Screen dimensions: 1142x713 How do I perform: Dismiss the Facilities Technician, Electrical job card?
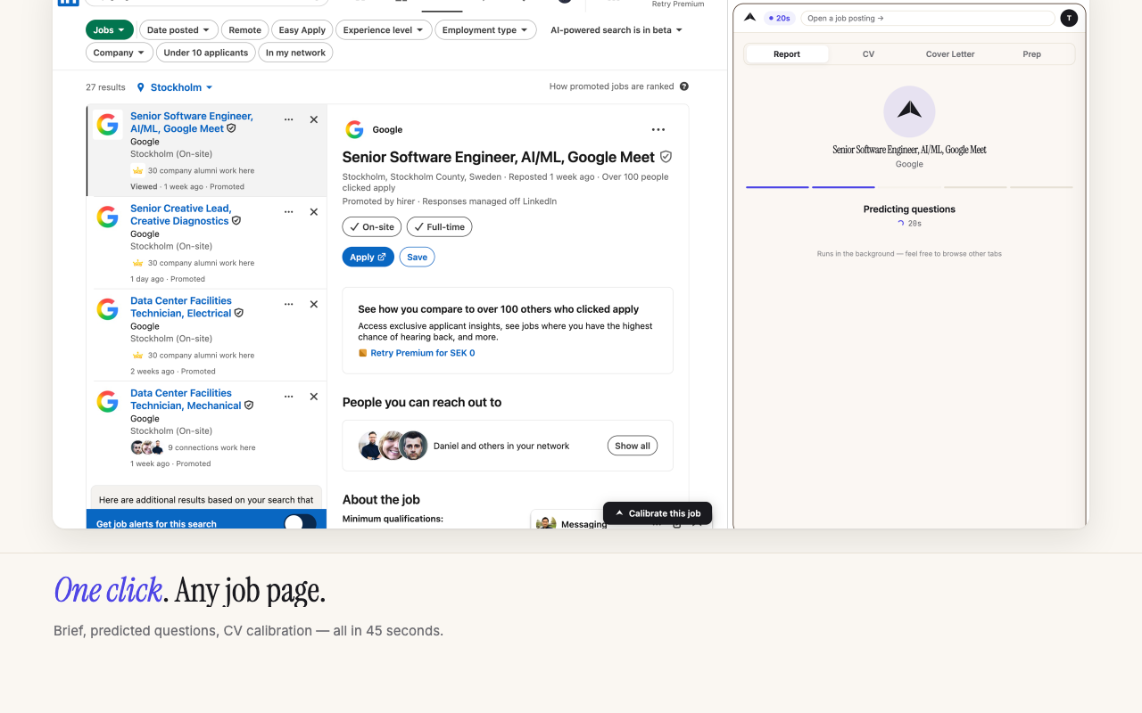pyautogui.click(x=313, y=304)
